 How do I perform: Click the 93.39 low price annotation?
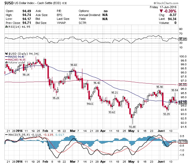coord(166,114)
